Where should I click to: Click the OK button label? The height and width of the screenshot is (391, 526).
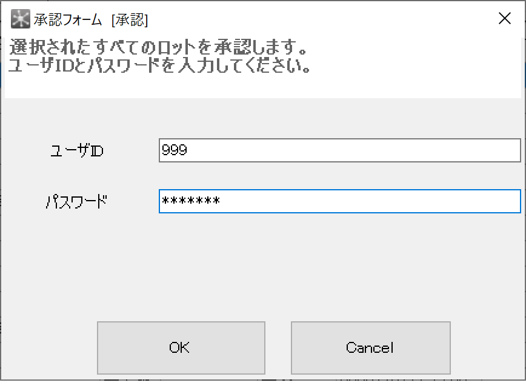click(x=181, y=347)
